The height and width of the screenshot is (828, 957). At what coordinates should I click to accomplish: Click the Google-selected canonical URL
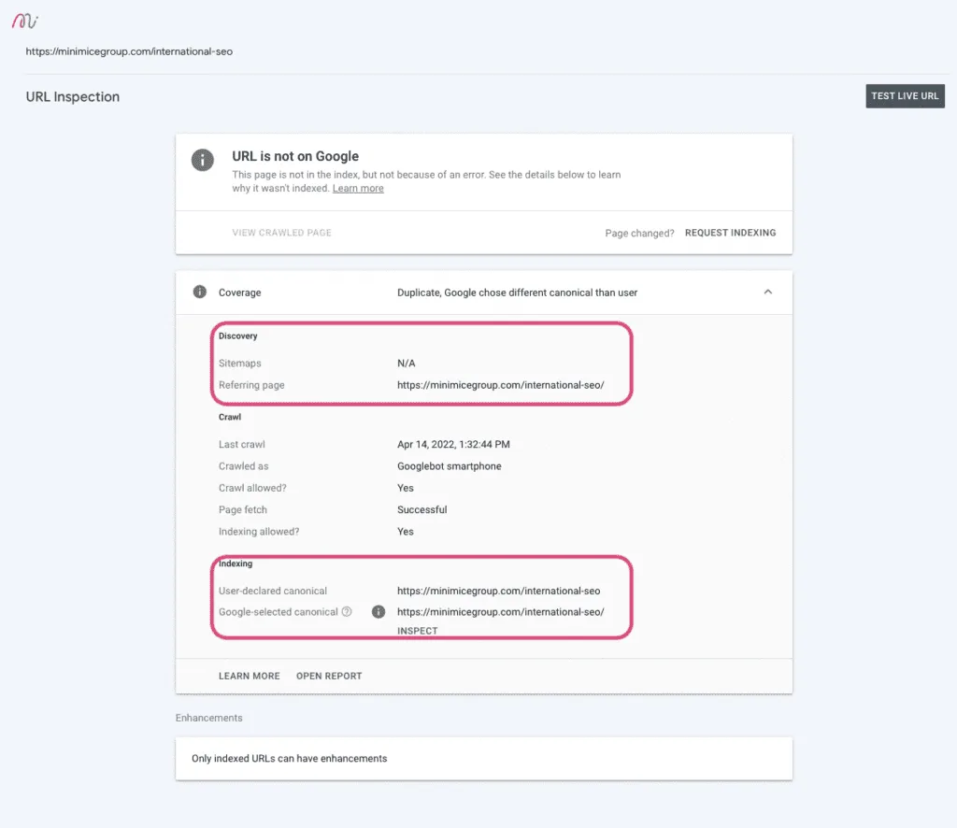501,611
